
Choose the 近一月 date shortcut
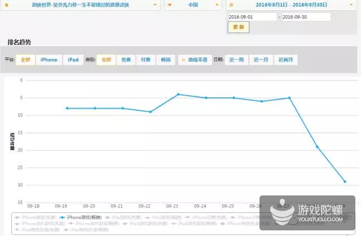point(261,60)
